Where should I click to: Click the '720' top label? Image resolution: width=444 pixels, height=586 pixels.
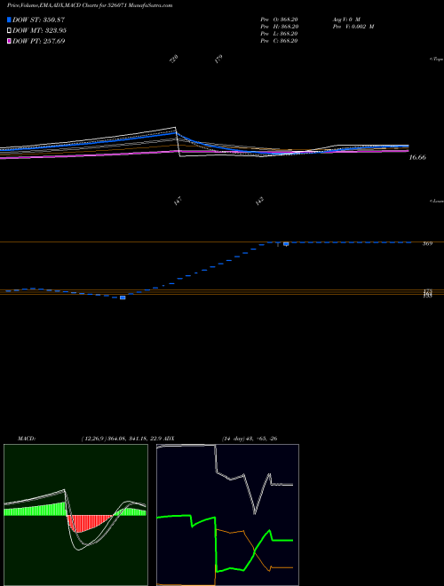click(174, 59)
